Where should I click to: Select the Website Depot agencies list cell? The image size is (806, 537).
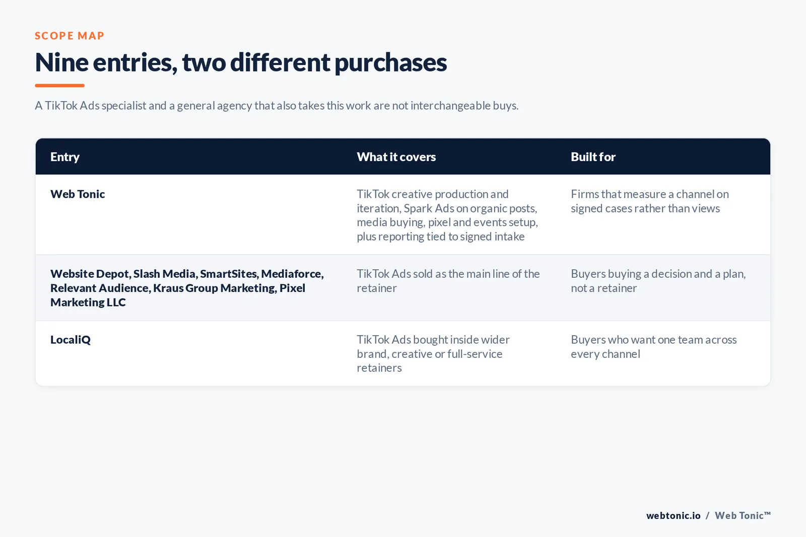pyautogui.click(x=187, y=288)
